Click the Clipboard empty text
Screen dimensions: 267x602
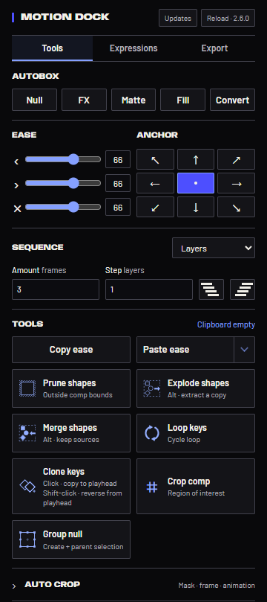pos(226,324)
